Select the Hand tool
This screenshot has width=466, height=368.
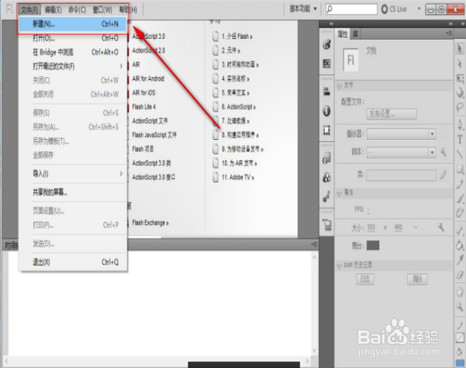(460, 291)
